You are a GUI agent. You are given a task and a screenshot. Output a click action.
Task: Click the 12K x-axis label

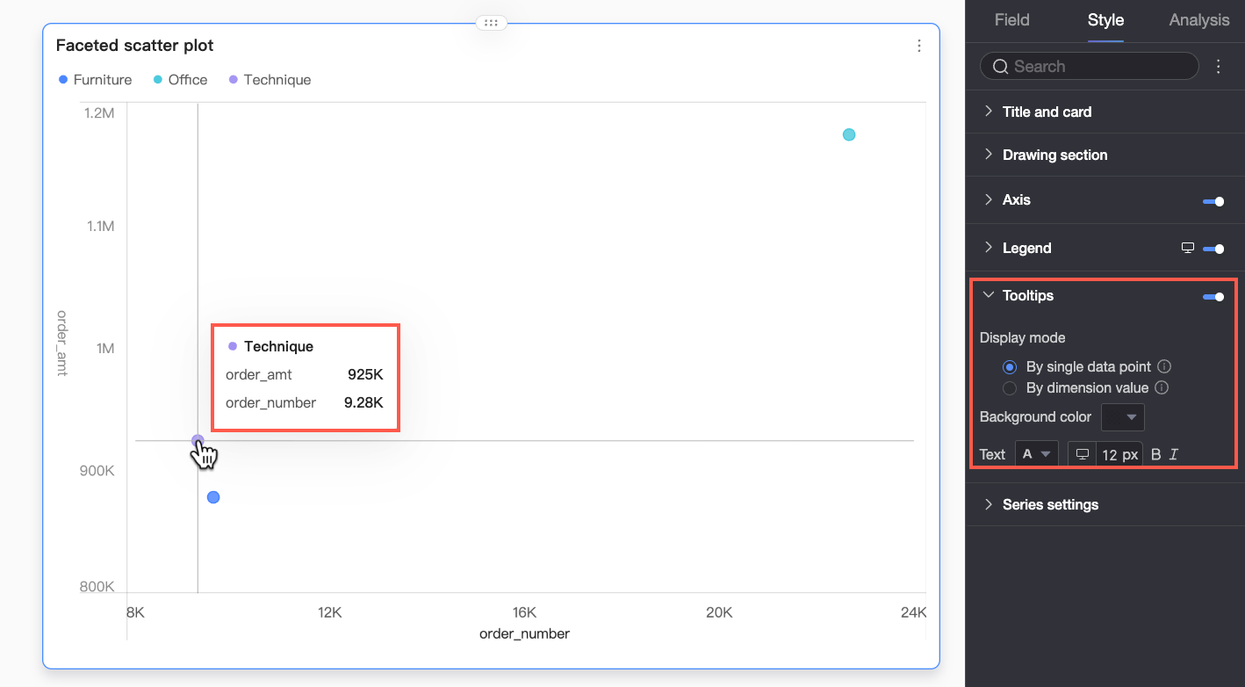329,612
